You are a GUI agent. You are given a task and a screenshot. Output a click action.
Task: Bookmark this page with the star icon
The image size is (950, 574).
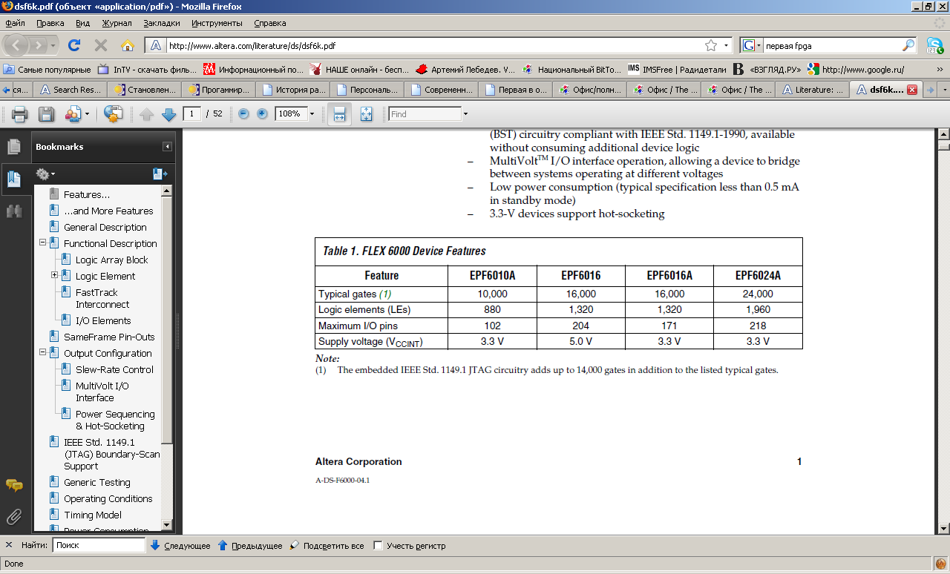710,45
